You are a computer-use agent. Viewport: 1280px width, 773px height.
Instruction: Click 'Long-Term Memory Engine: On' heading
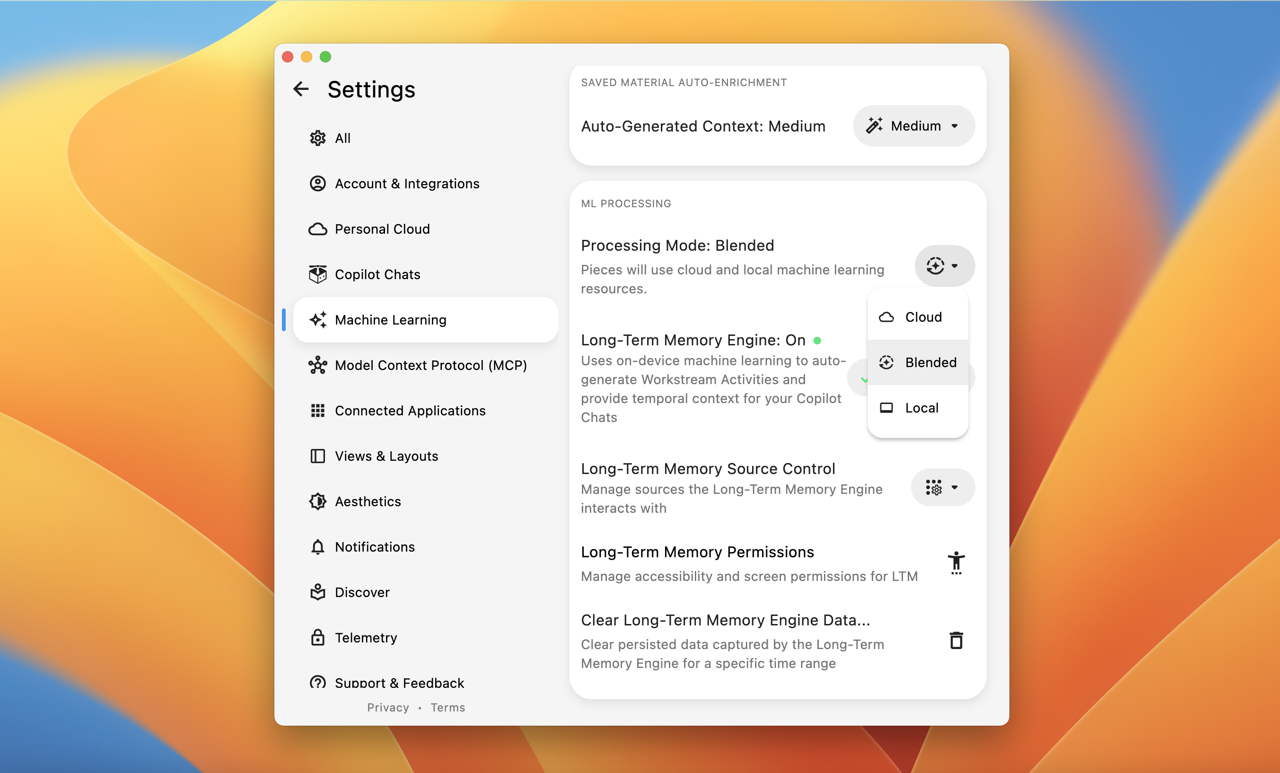pos(693,340)
